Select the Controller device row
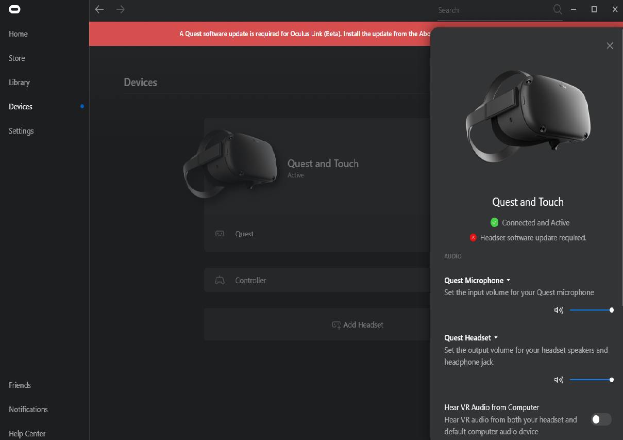Screen dimensions: 623x440 [x=317, y=280]
